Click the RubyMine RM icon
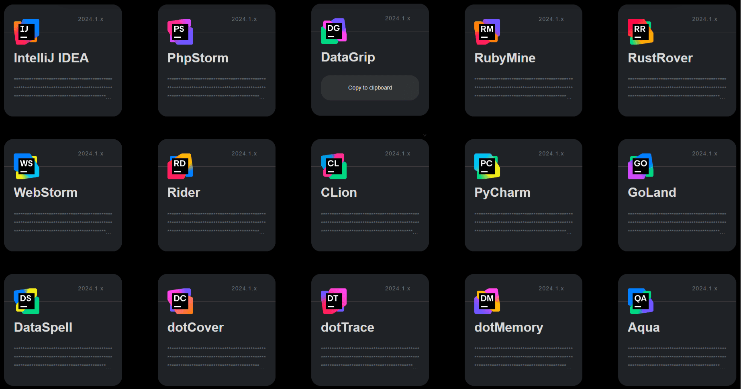The height and width of the screenshot is (389, 741). [x=487, y=32]
